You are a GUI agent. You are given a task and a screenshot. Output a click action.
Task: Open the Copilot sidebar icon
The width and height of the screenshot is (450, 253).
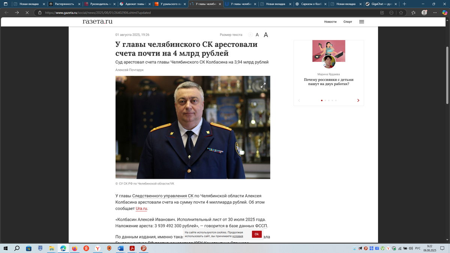tap(445, 12)
